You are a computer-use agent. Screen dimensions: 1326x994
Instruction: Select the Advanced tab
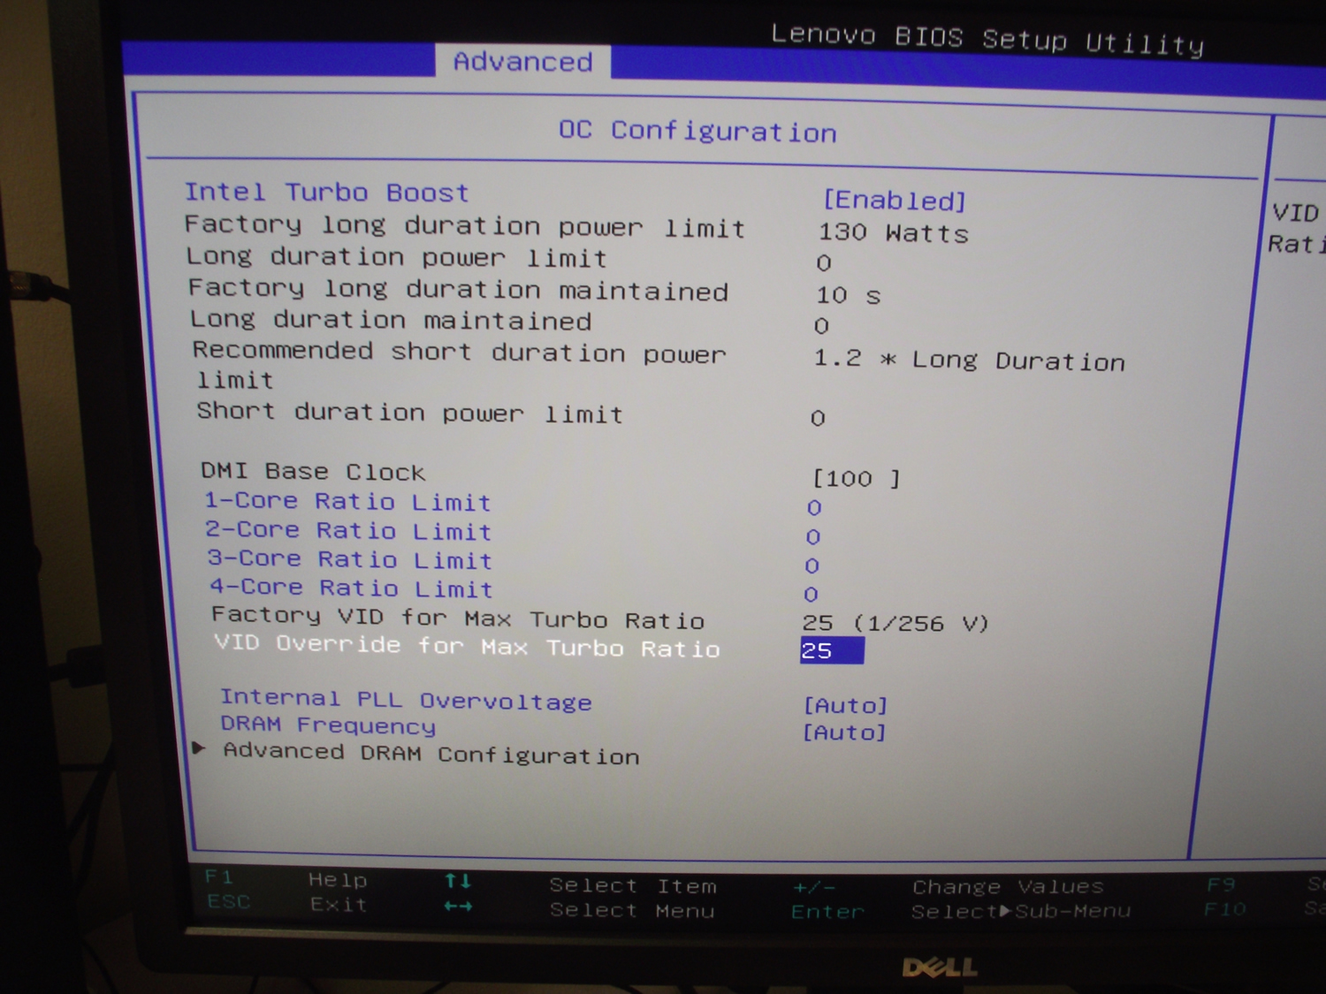pyautogui.click(x=522, y=61)
